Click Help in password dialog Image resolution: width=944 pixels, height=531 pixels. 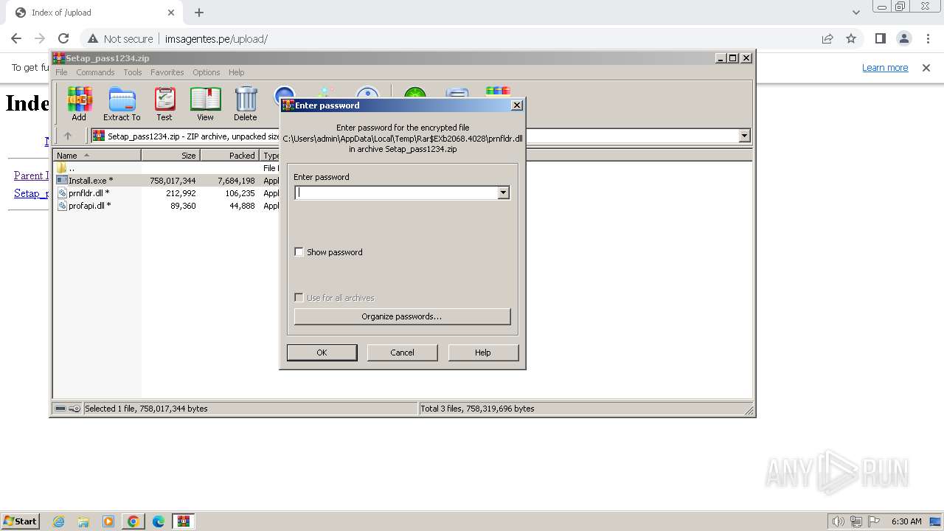click(x=483, y=353)
